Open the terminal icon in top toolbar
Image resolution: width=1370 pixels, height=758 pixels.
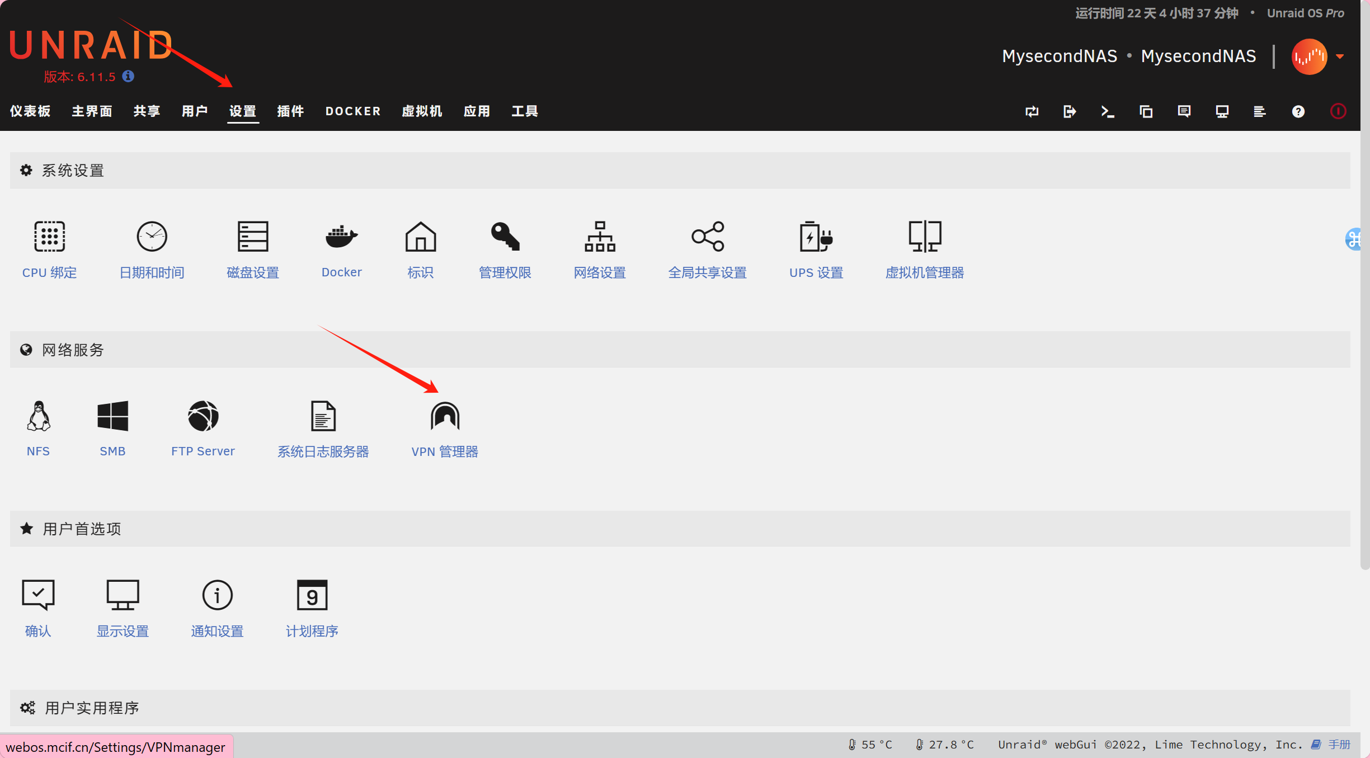tap(1107, 111)
